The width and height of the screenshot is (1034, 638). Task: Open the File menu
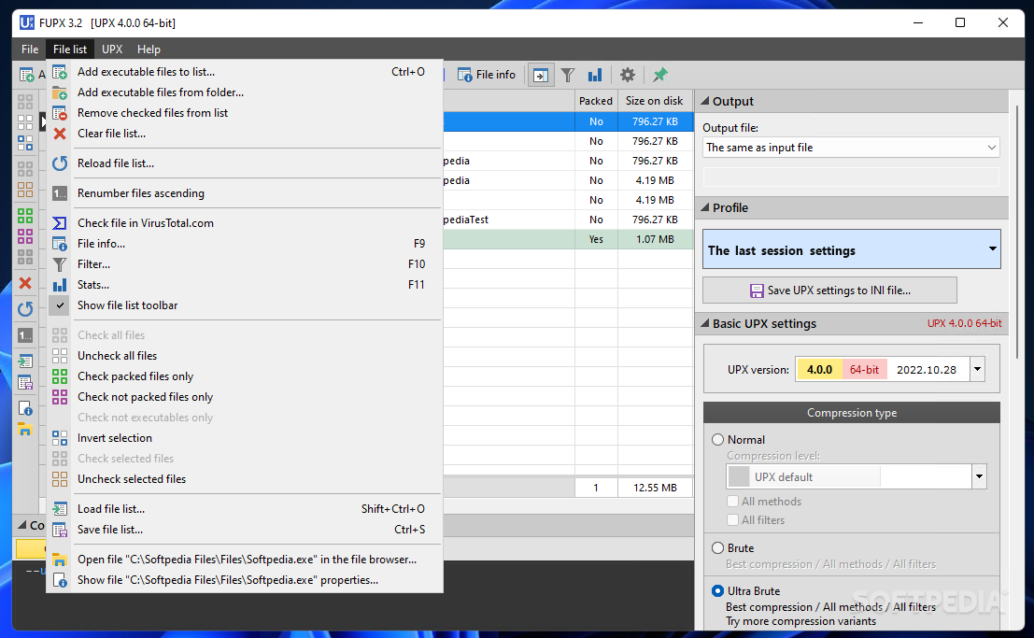tap(30, 50)
